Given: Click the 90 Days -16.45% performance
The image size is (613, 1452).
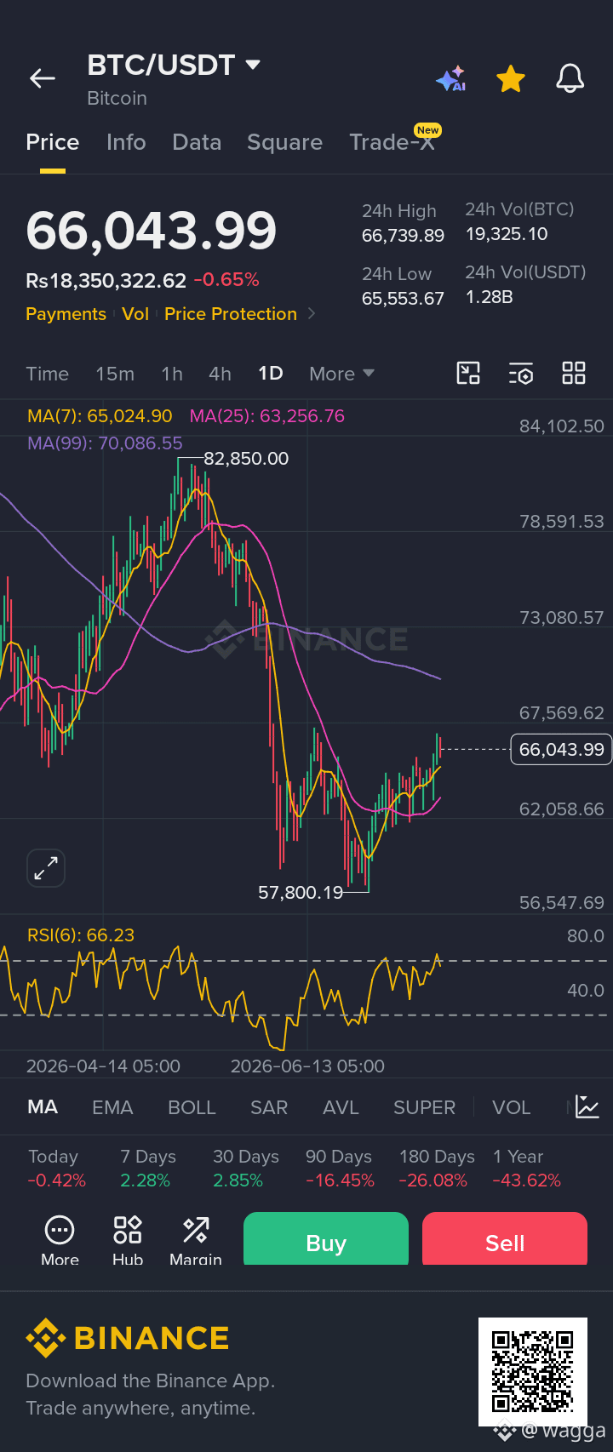Looking at the screenshot, I should [x=340, y=1169].
